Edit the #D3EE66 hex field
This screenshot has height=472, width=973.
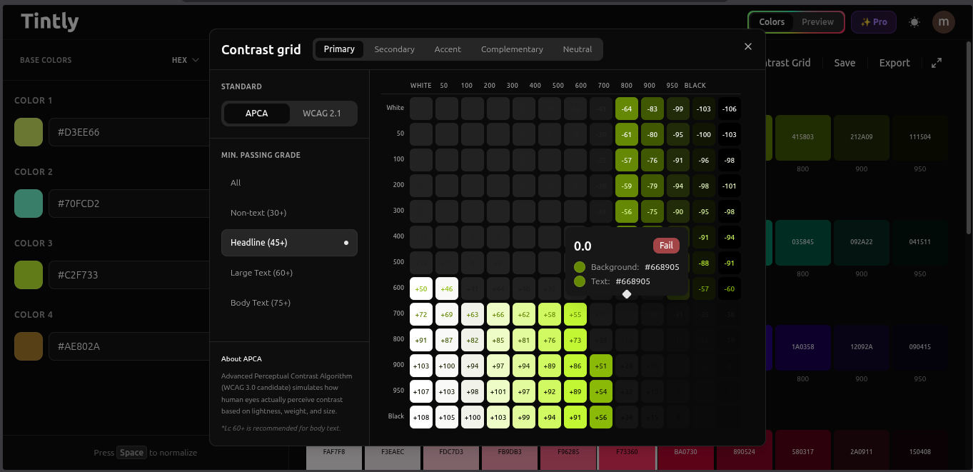(128, 132)
